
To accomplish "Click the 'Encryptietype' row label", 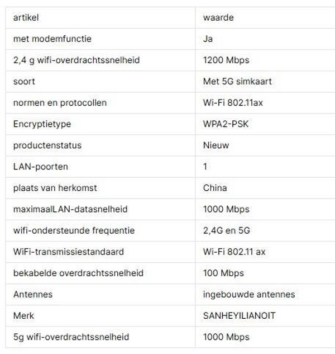I will pyautogui.click(x=42, y=124).
